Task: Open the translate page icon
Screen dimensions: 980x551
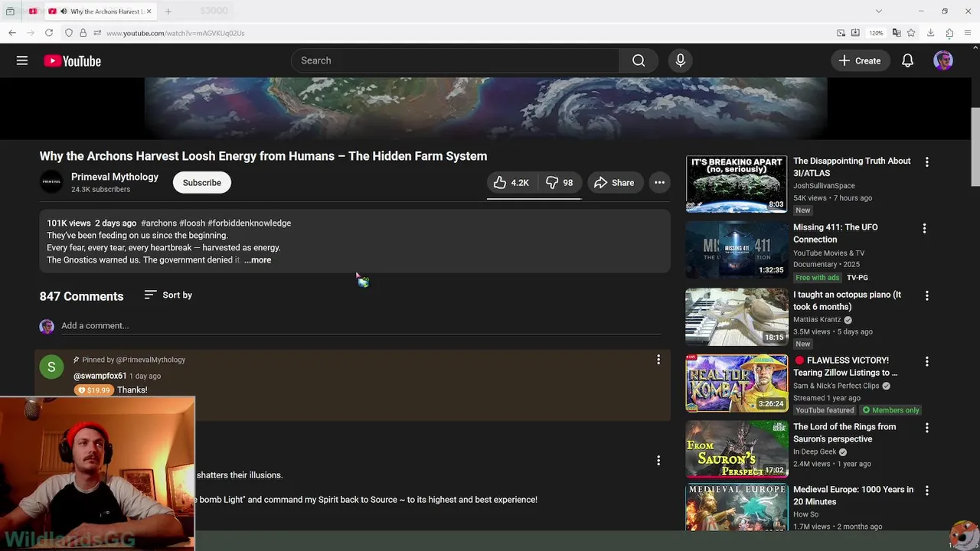Action: [x=897, y=33]
